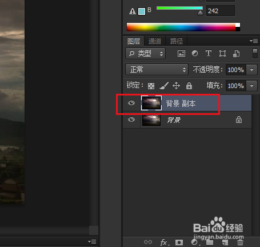
Task: Click the out-of-gamut warning triangle
Action: 133,11
